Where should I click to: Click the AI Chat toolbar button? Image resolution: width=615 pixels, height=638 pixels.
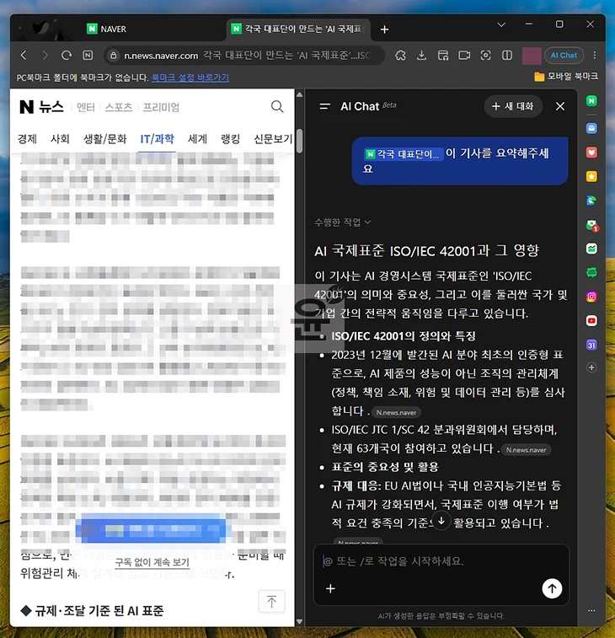[x=564, y=56]
